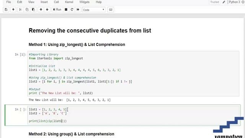This screenshot has width=245, height=138.
Task: Open the Edit menu
Action: tap(20, 2)
